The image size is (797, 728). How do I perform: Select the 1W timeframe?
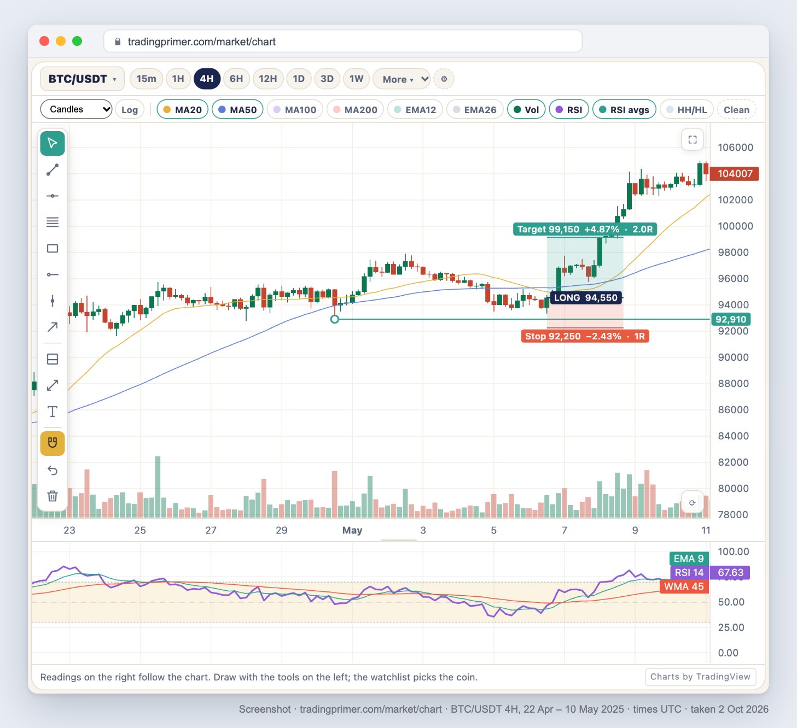(356, 79)
